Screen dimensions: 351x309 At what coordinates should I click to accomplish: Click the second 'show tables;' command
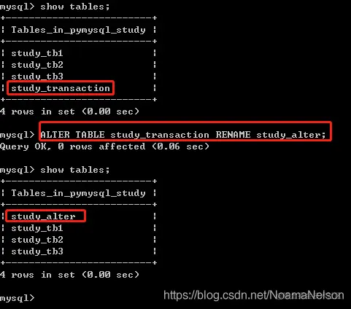tap(75, 170)
